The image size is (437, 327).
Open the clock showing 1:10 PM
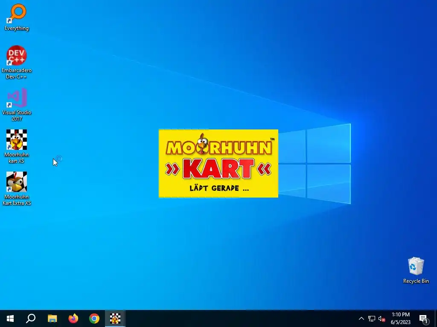(400, 318)
